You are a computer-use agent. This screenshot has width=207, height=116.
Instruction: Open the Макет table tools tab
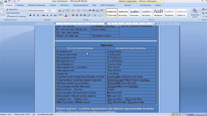pyautogui.click(x=158, y=5)
